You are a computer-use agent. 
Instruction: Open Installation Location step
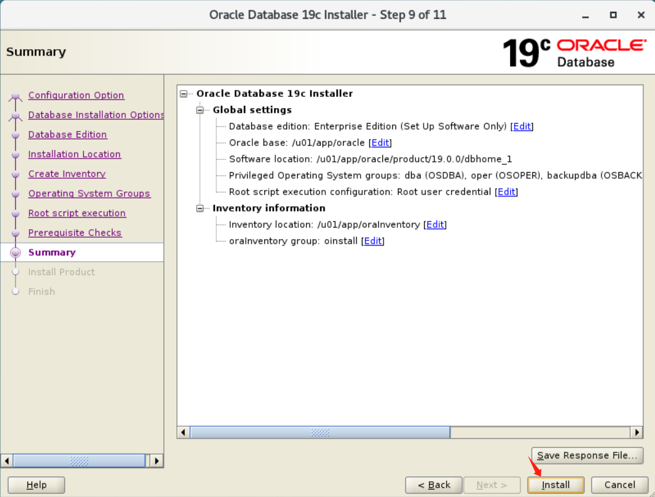point(74,154)
